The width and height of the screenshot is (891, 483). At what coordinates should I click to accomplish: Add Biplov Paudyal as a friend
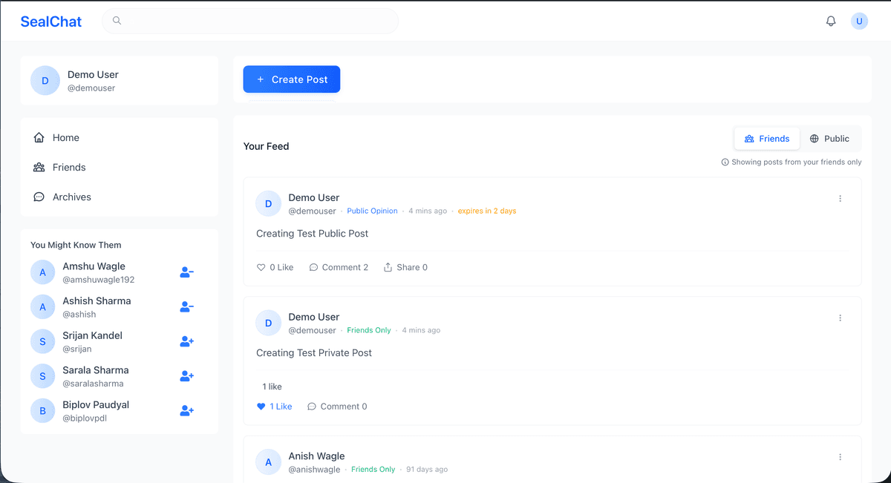(186, 410)
